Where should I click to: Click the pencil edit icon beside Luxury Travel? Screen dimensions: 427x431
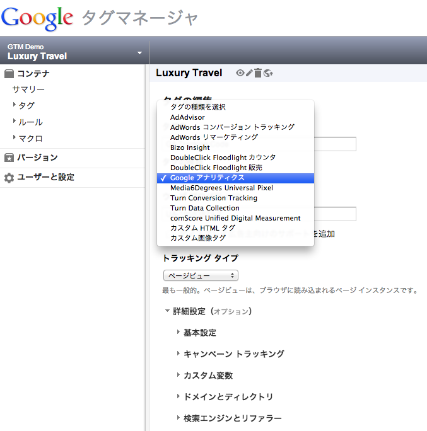pyautogui.click(x=249, y=73)
